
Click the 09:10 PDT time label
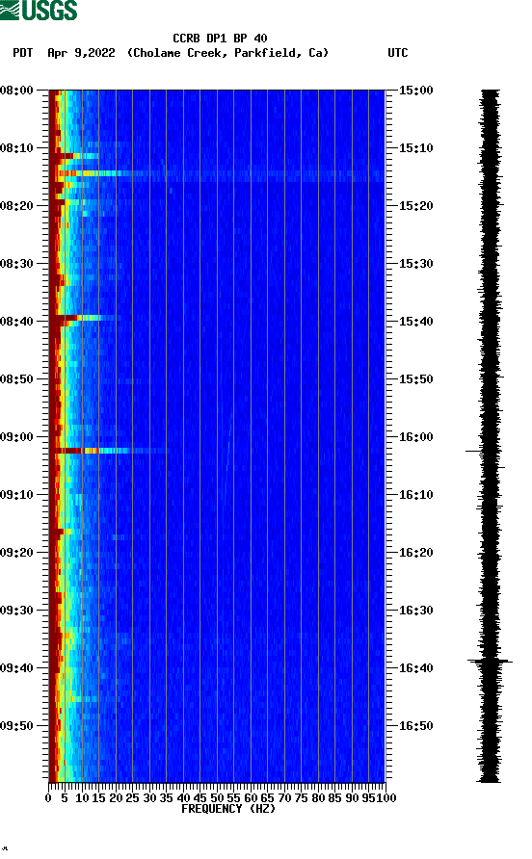[x=17, y=495]
